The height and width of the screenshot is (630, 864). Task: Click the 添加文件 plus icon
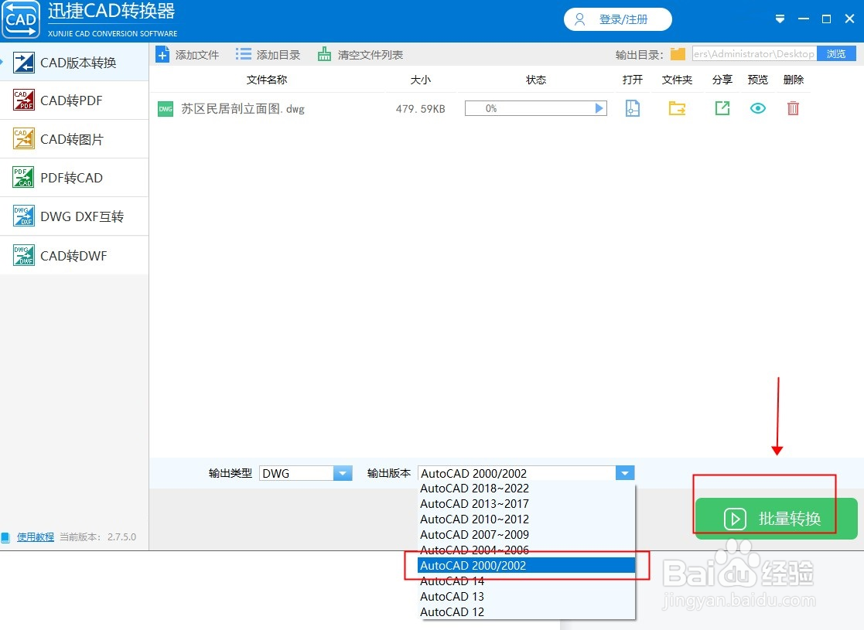pos(162,55)
